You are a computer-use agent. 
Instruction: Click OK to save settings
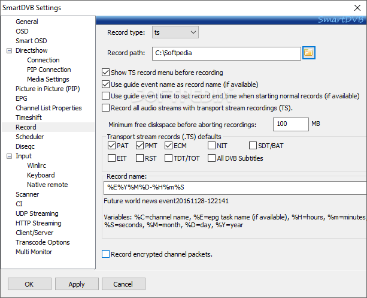coord(29,284)
